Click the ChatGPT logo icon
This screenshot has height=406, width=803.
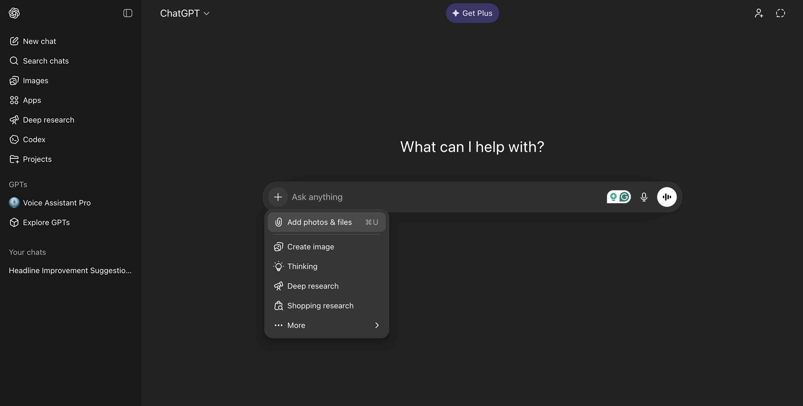click(x=14, y=13)
